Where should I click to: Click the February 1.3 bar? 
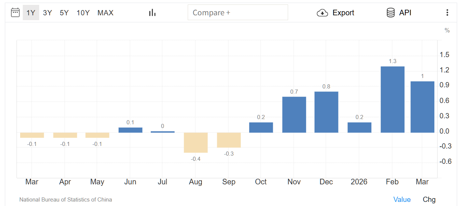click(392, 99)
